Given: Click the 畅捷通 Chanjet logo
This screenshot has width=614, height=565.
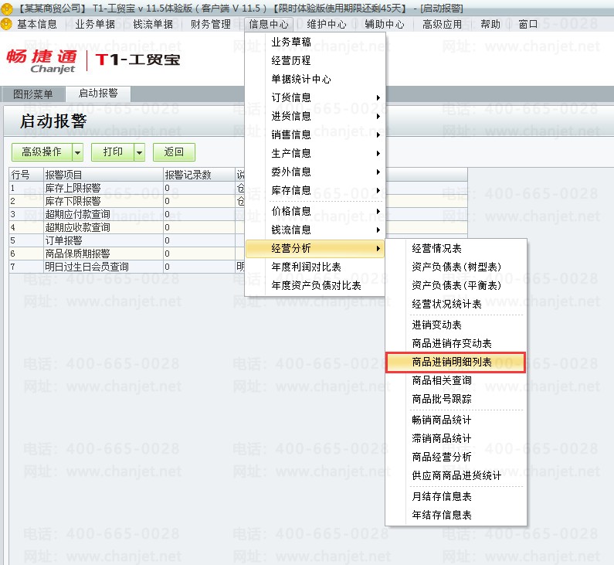Looking at the screenshot, I should pyautogui.click(x=42, y=61).
